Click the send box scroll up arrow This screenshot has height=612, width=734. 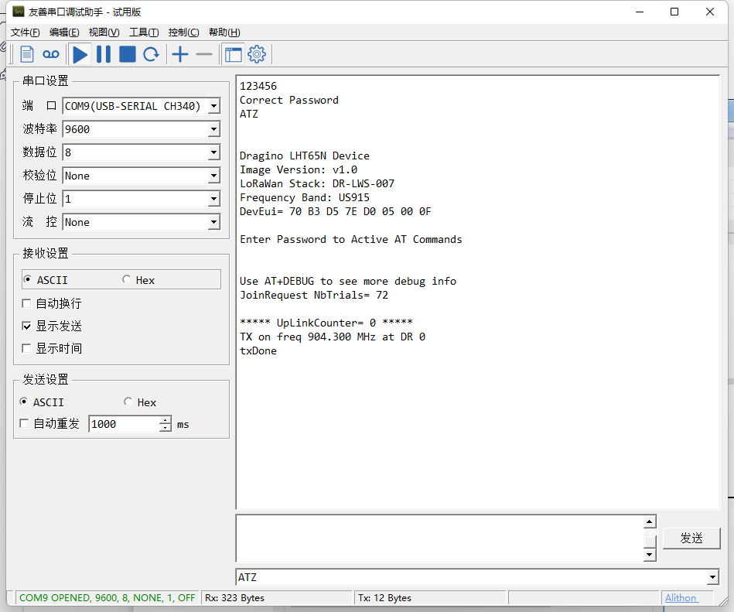tap(650, 521)
